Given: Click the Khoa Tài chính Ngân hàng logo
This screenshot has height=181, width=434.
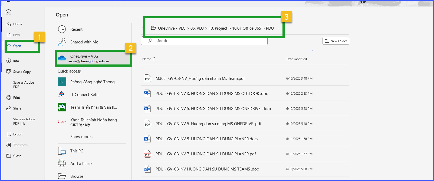Looking at the screenshot, I should (x=62, y=122).
